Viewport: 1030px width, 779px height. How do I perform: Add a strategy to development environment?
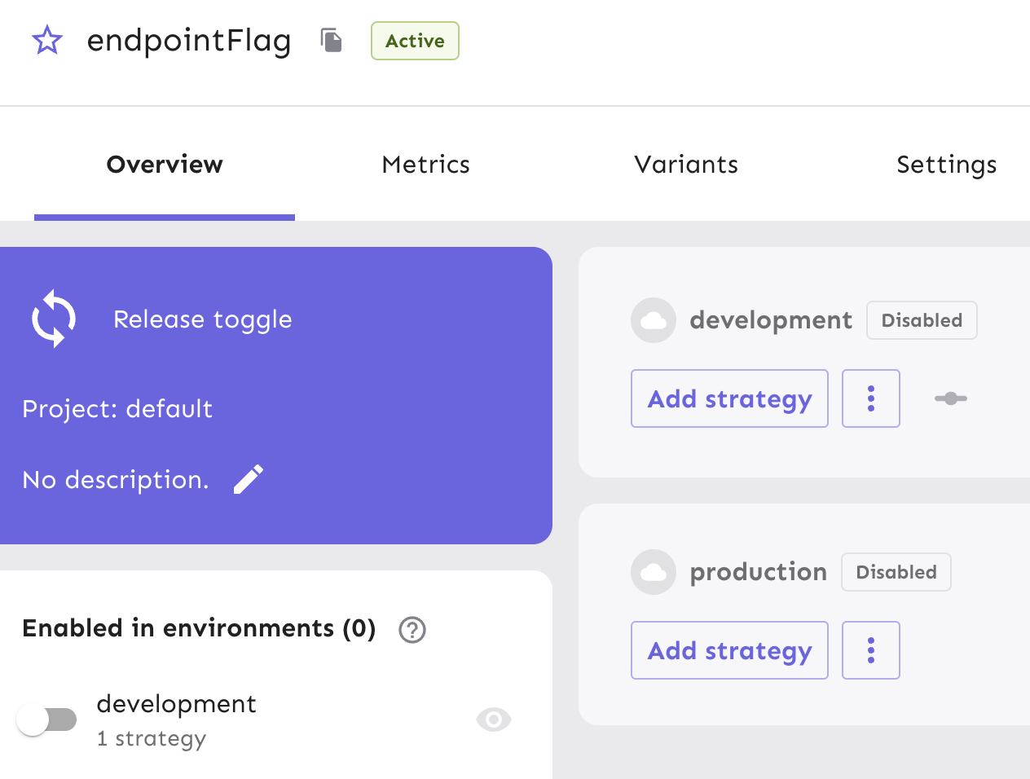729,398
